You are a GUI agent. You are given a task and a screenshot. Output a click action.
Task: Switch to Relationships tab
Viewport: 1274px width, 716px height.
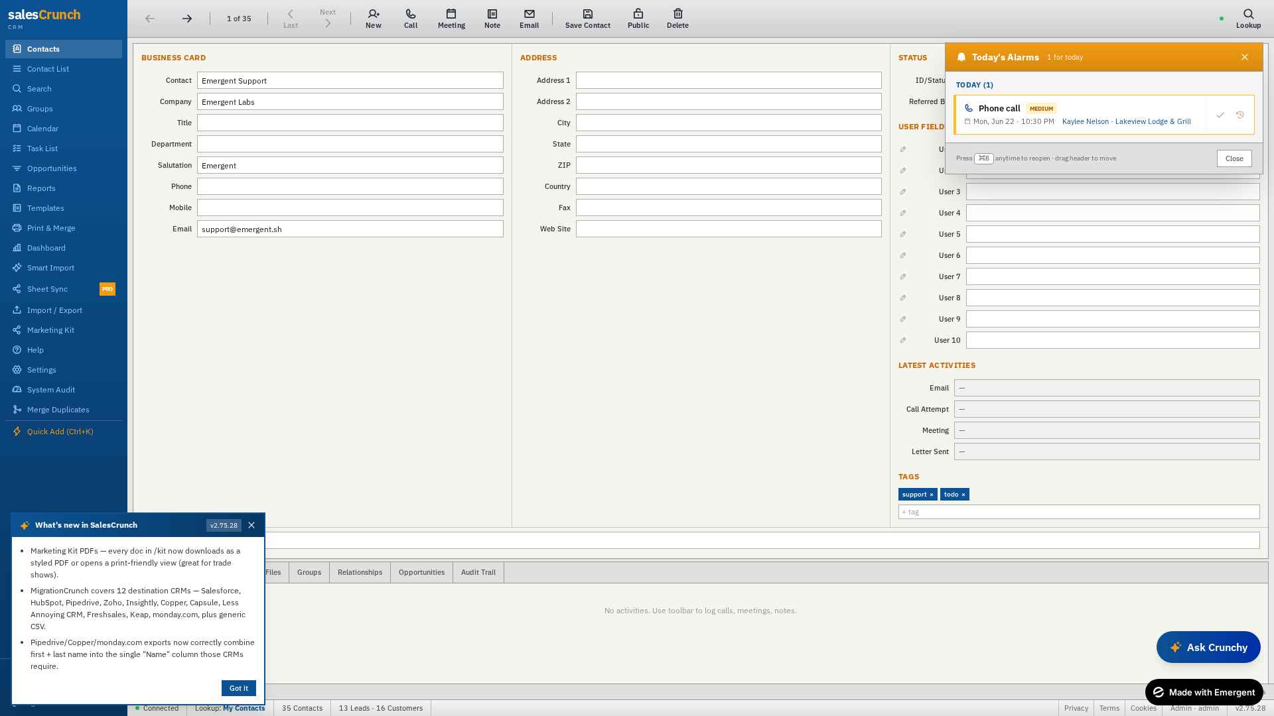360,572
